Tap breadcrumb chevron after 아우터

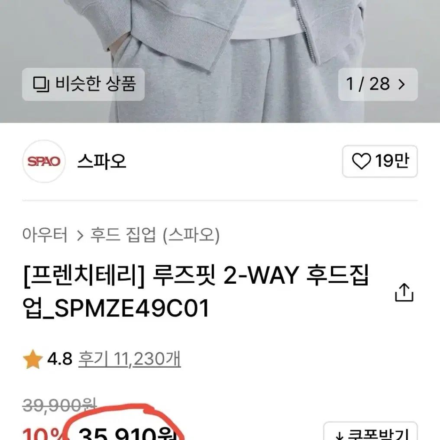click(80, 236)
